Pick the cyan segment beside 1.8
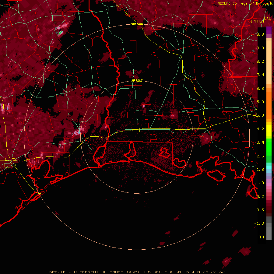 tap(269, 167)
